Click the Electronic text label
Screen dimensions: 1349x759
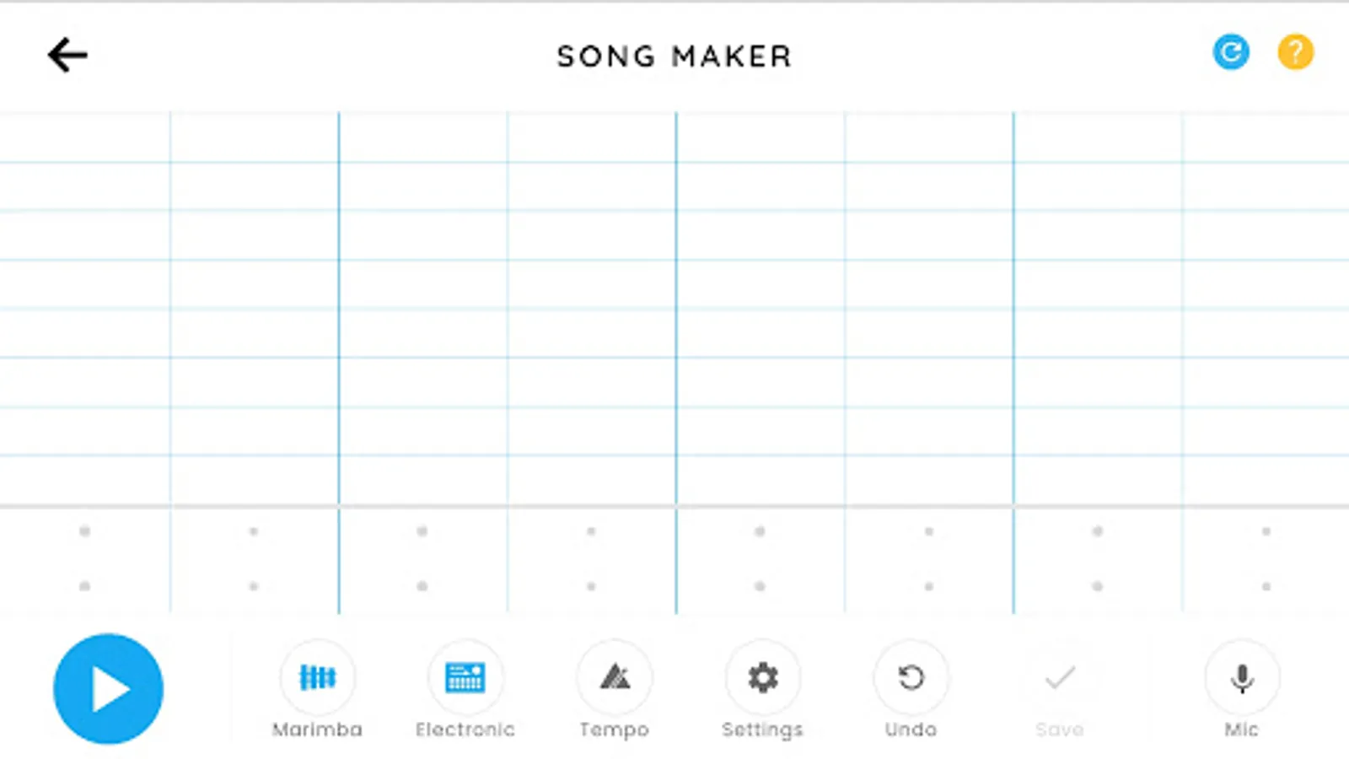(465, 729)
